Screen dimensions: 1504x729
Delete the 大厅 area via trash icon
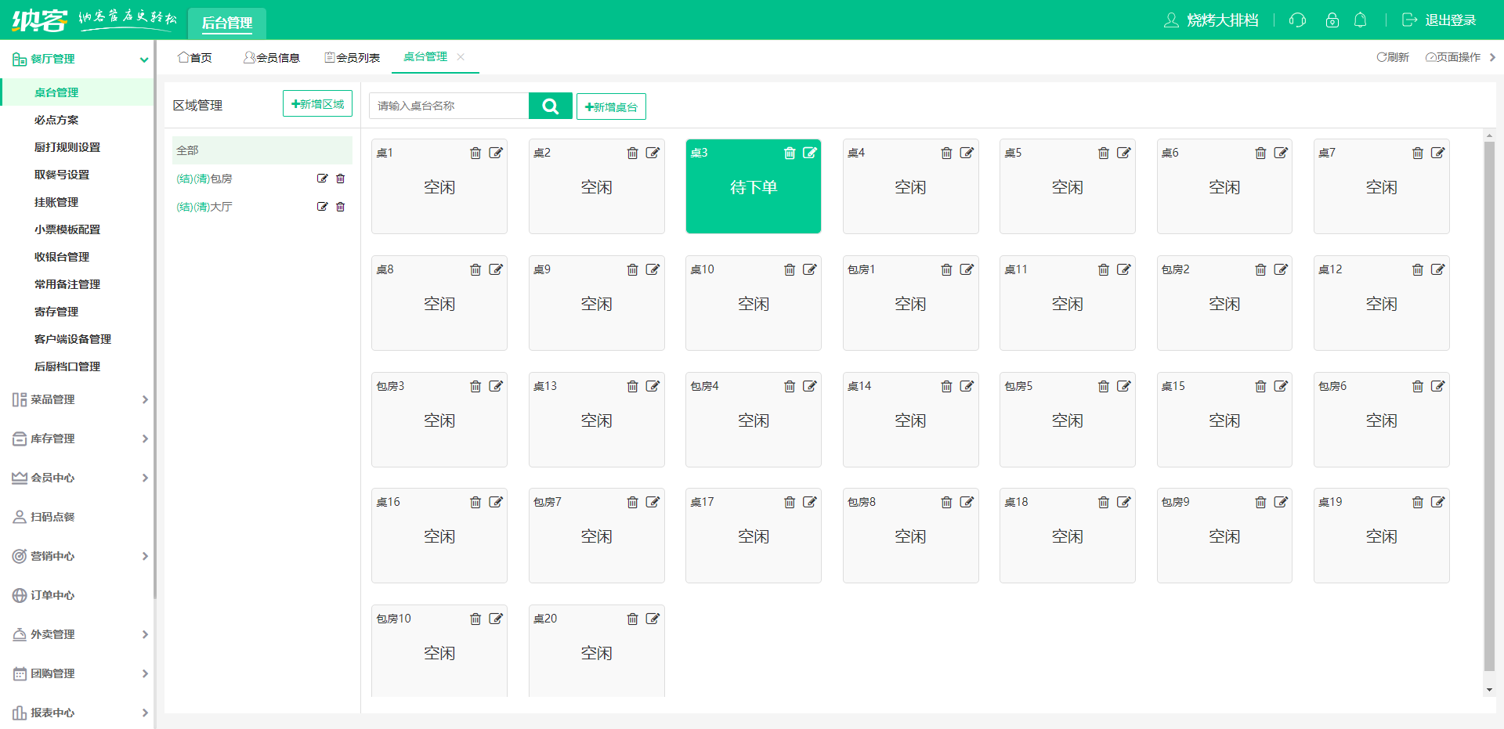341,207
